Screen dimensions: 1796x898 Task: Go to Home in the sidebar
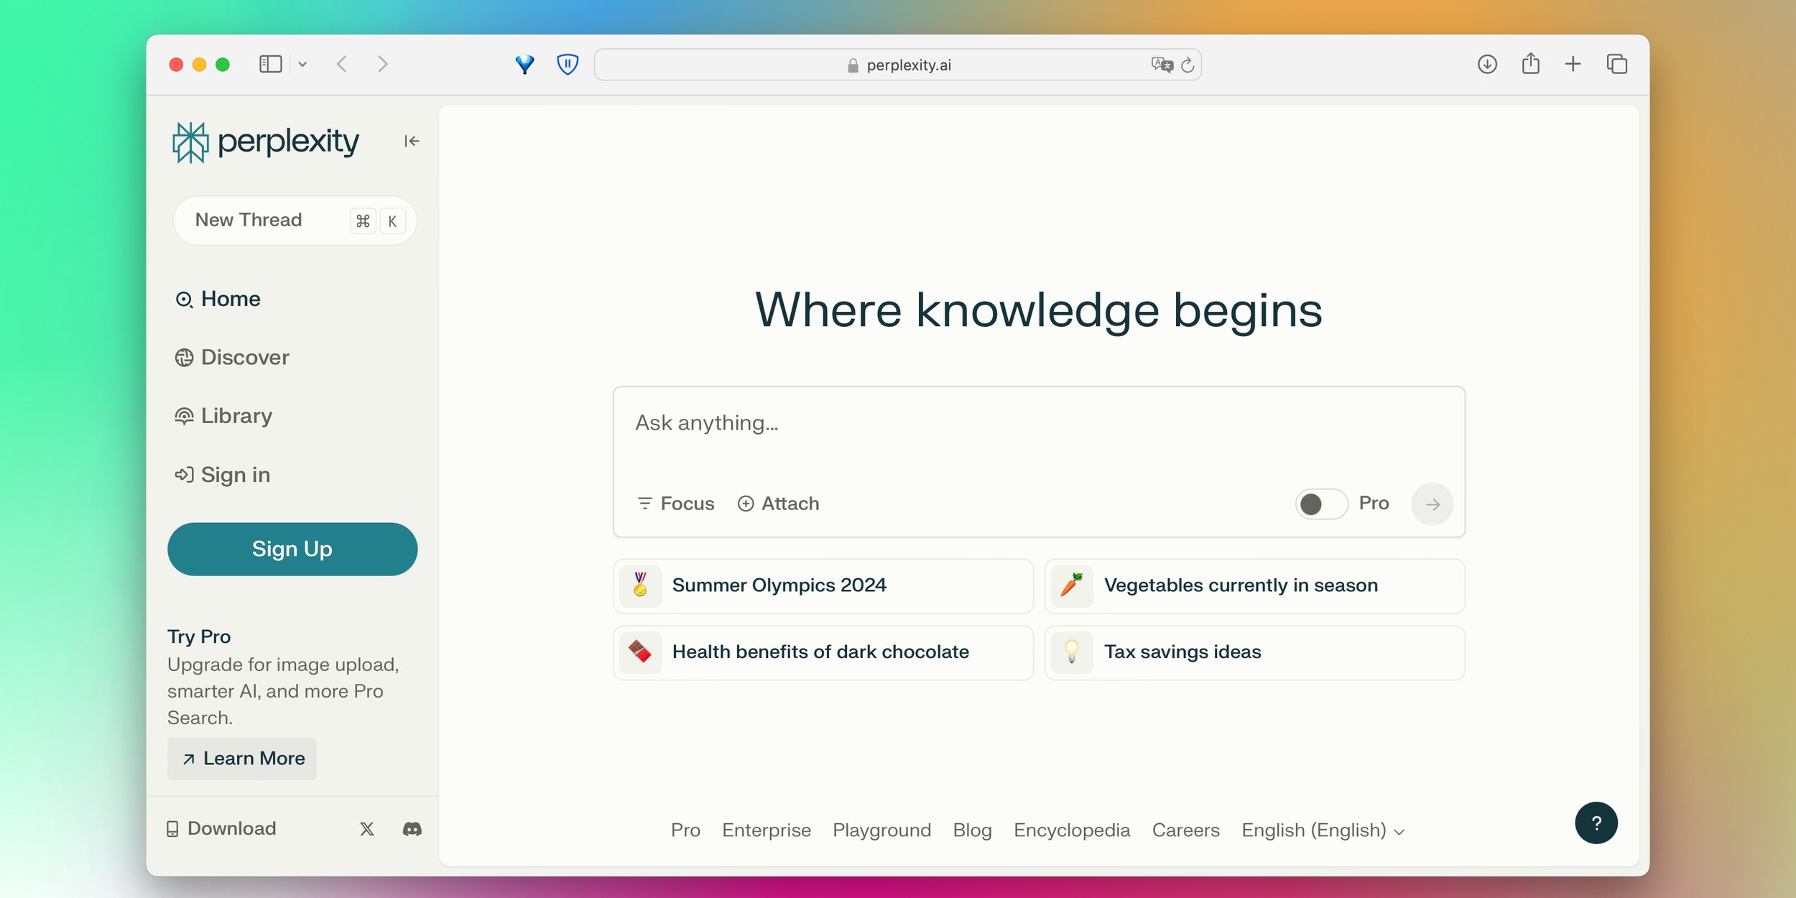click(218, 299)
